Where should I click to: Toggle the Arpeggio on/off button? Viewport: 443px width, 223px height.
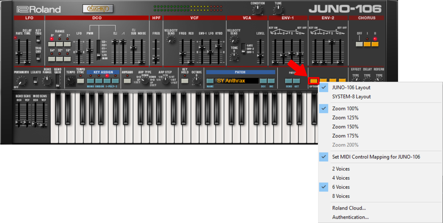tap(127, 81)
